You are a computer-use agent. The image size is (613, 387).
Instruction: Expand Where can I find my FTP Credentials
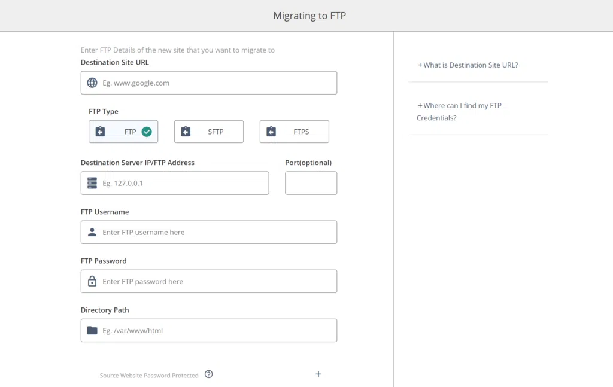(460, 111)
